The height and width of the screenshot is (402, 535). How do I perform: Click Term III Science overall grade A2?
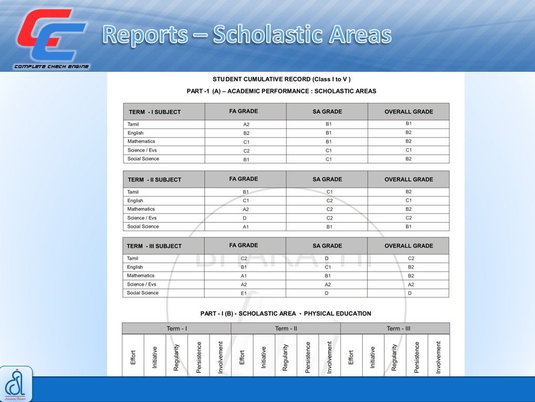(x=411, y=285)
